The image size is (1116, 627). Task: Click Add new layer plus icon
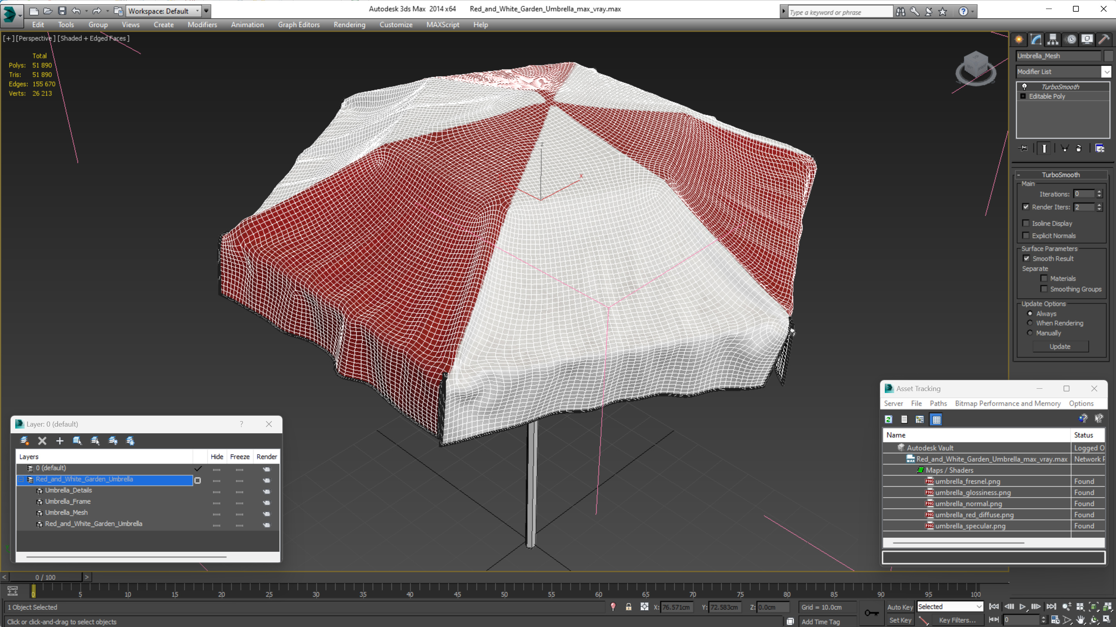(x=60, y=441)
